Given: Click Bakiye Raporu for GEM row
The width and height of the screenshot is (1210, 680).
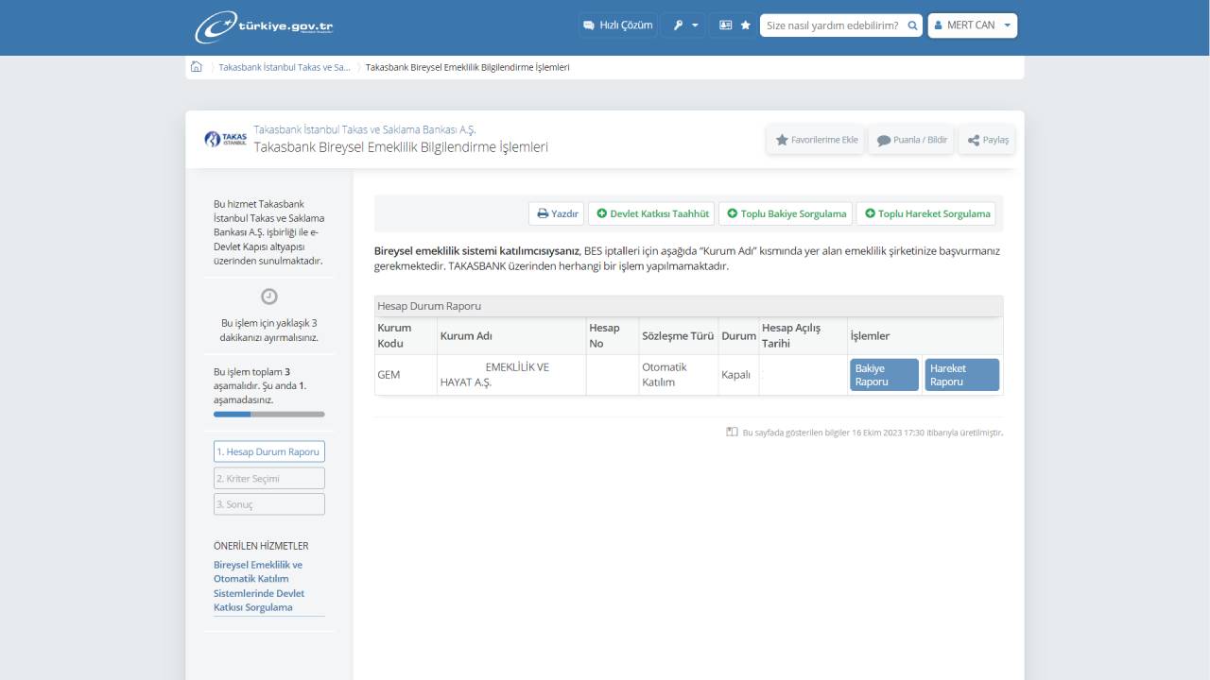Looking at the screenshot, I should pyautogui.click(x=885, y=375).
